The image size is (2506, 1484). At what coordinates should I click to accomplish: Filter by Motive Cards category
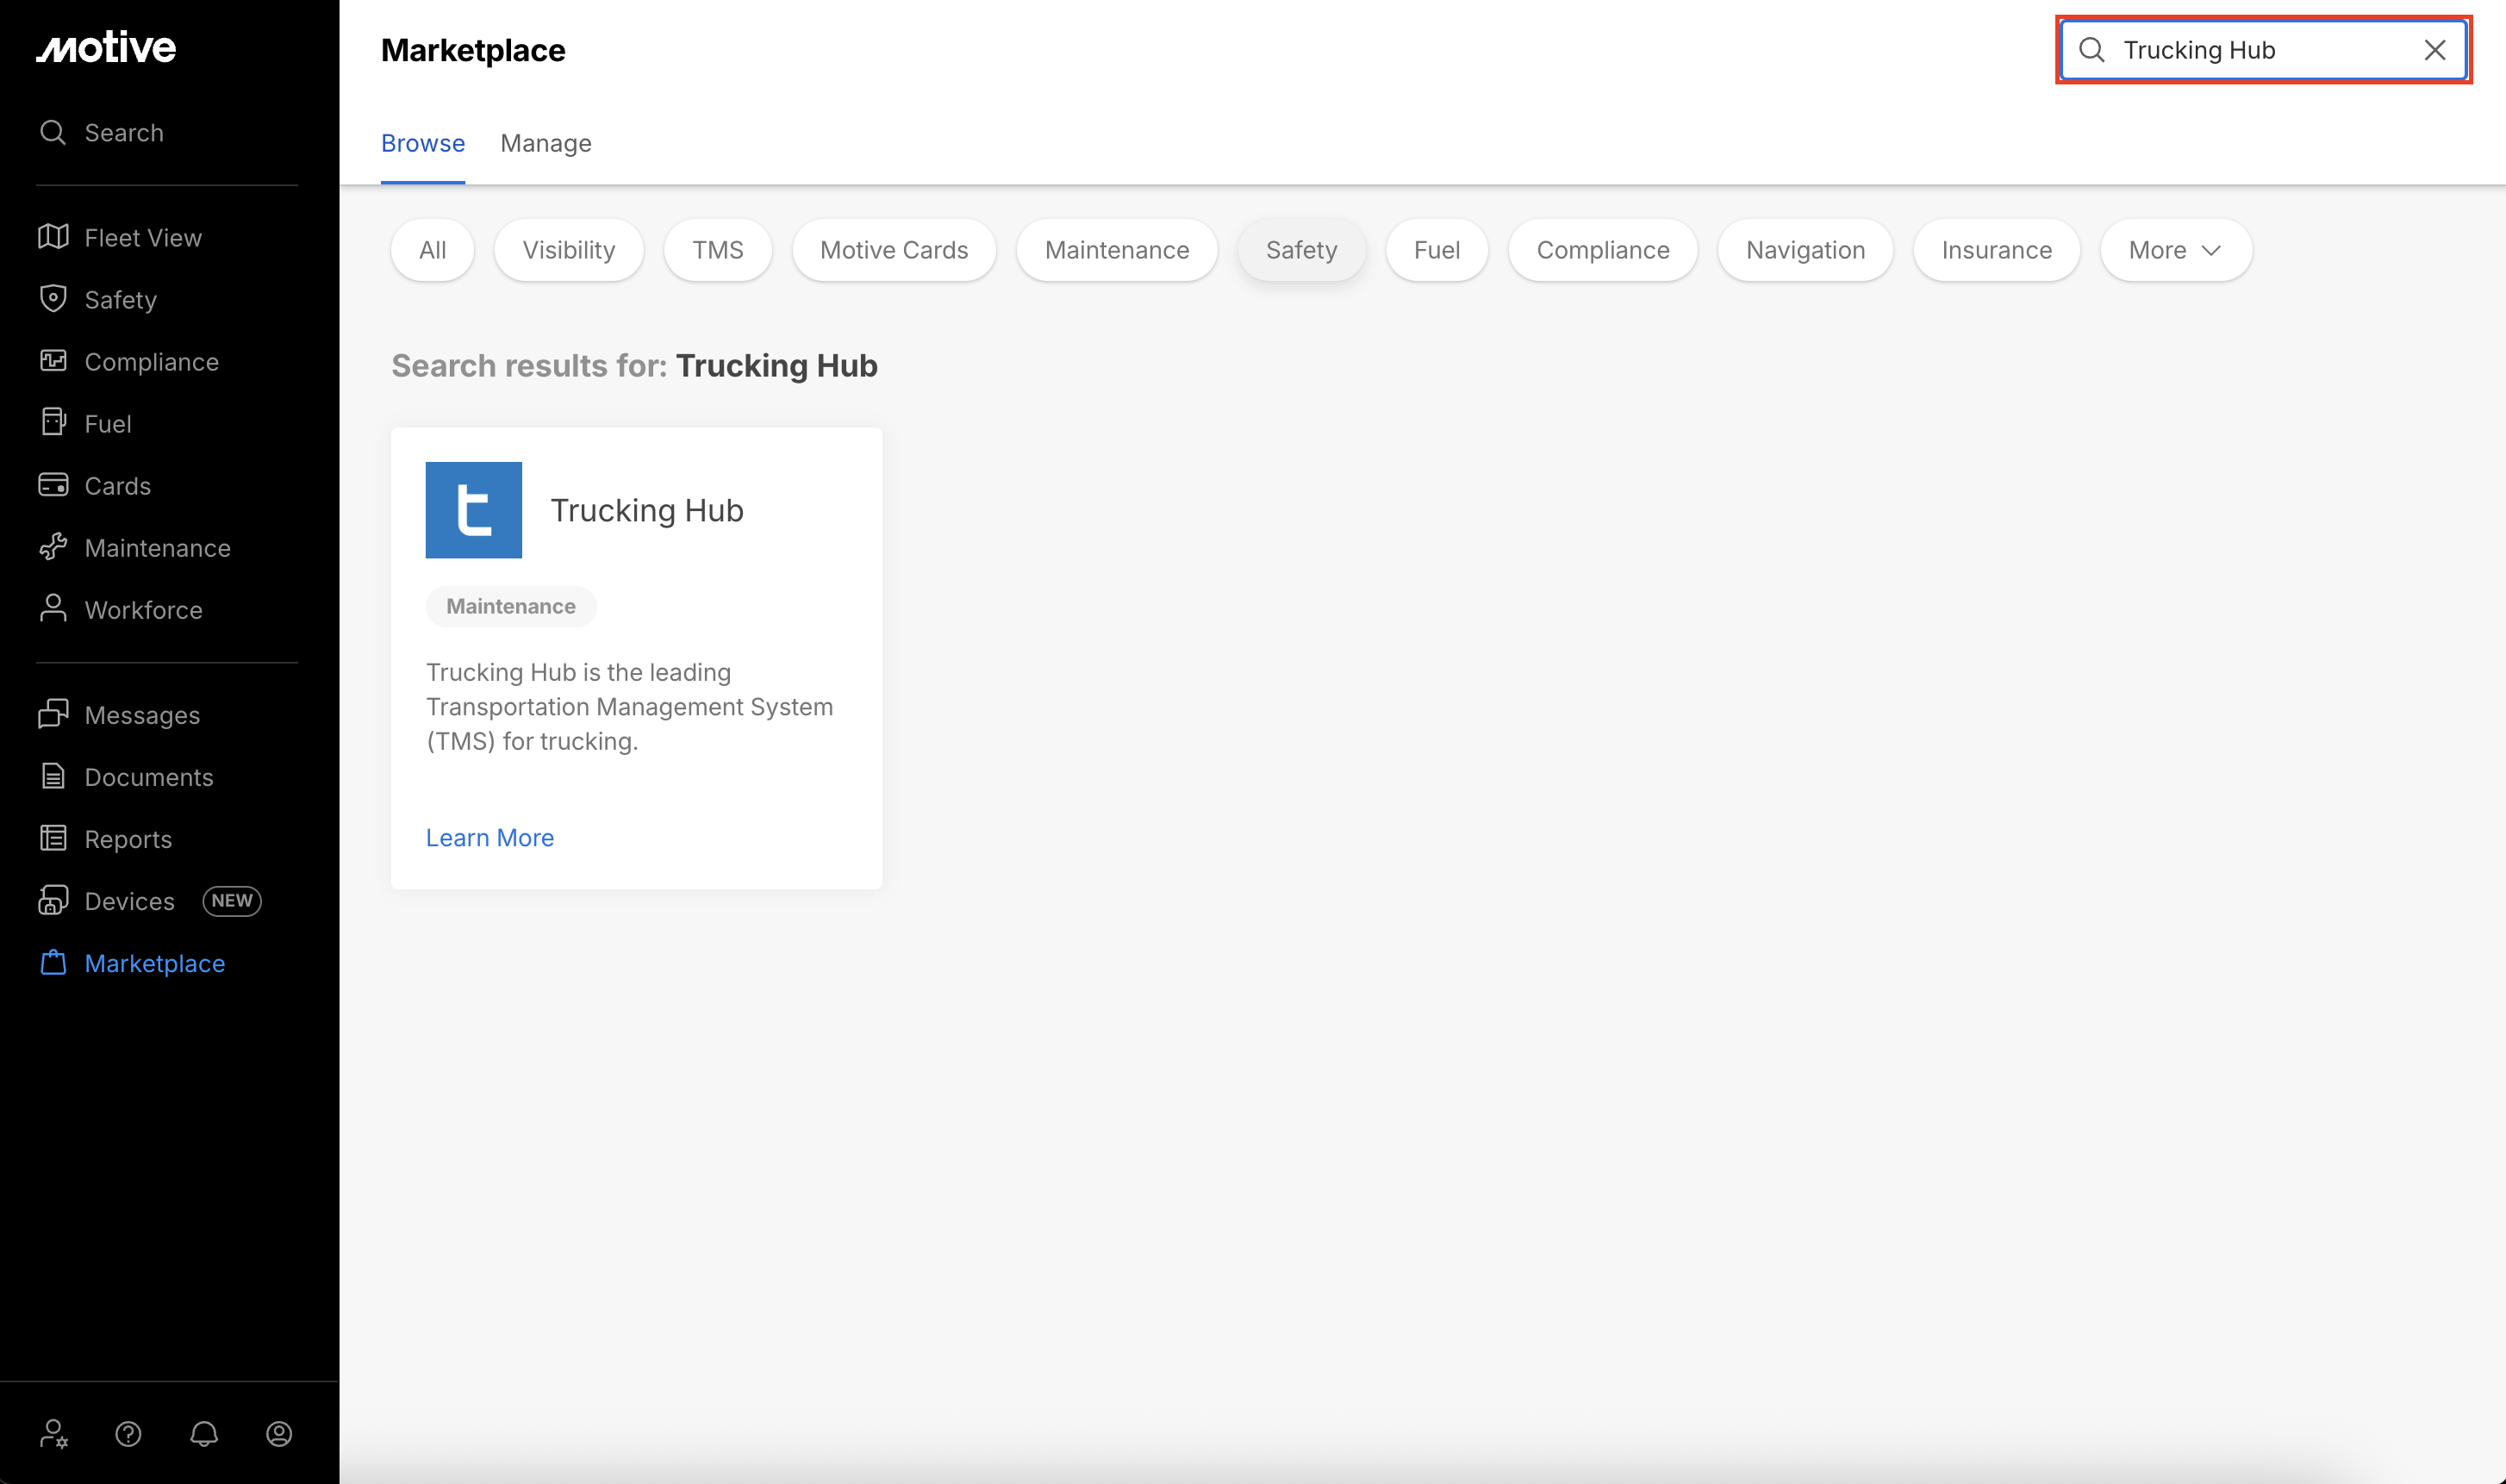coord(893,250)
